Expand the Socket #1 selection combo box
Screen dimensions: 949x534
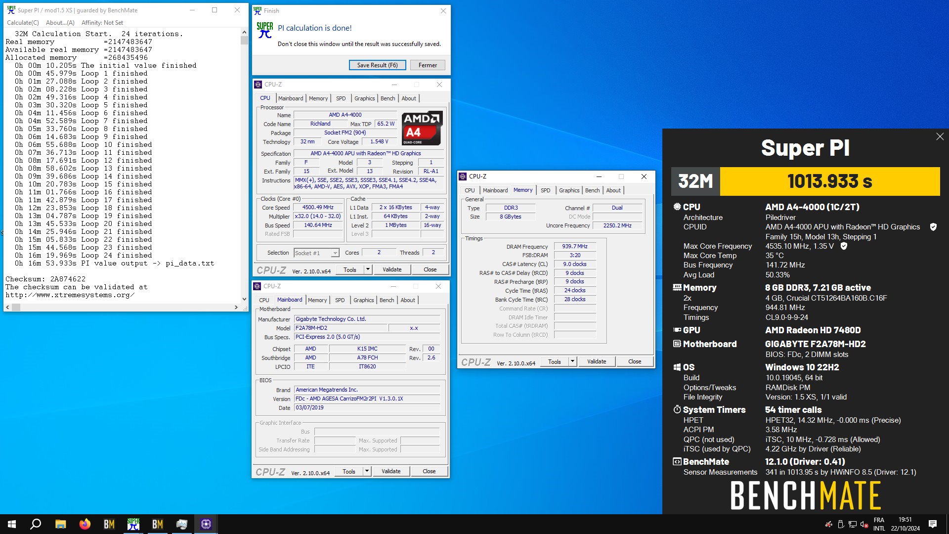pyautogui.click(x=335, y=253)
